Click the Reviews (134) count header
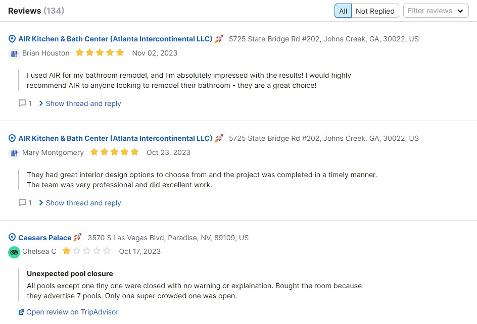Screen dimensions: 477x324 (x=36, y=11)
